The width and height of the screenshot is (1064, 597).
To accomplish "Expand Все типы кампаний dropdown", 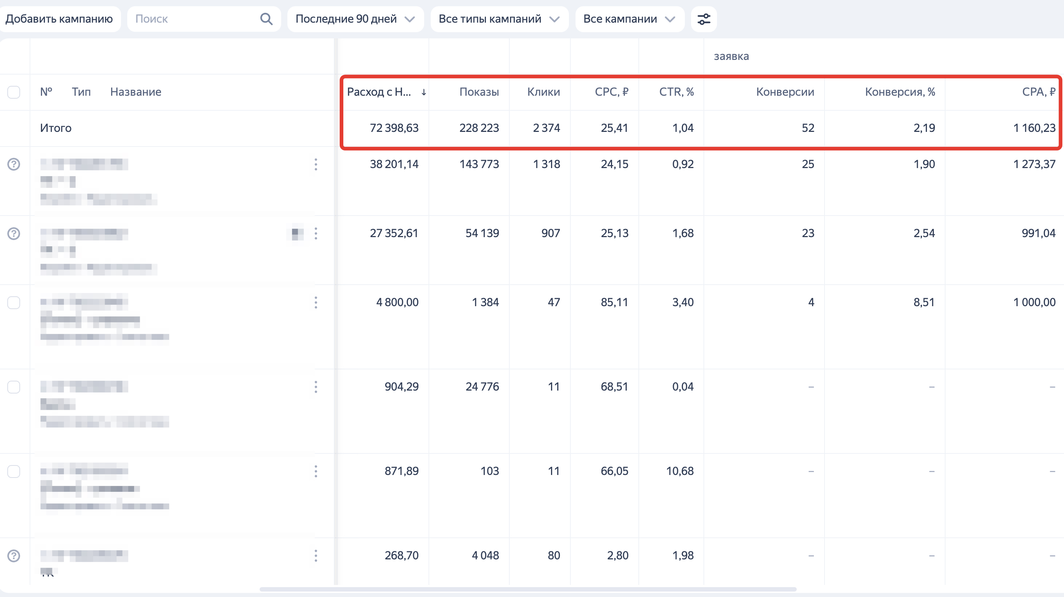I will click(x=499, y=19).
